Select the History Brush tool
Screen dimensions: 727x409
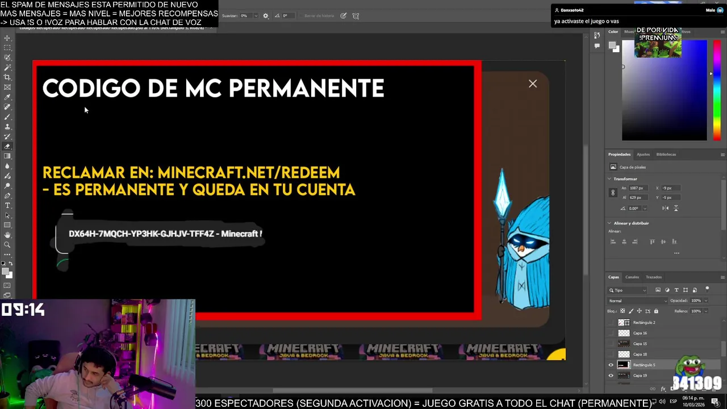click(7, 136)
